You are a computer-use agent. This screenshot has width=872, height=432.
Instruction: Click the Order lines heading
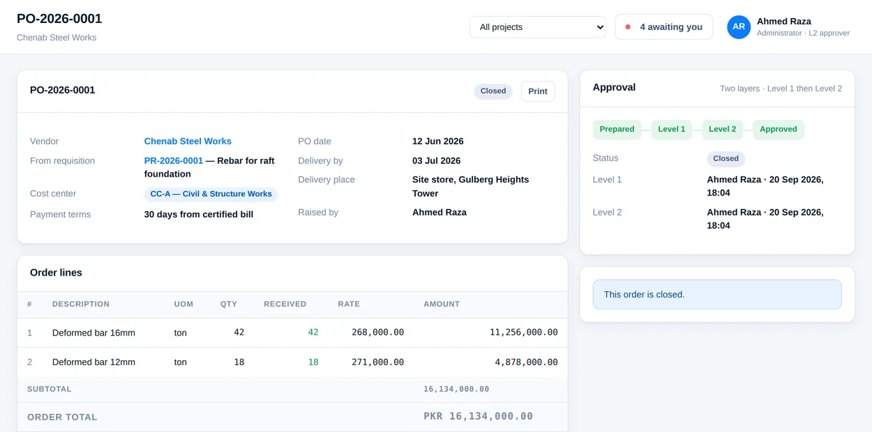tap(56, 273)
